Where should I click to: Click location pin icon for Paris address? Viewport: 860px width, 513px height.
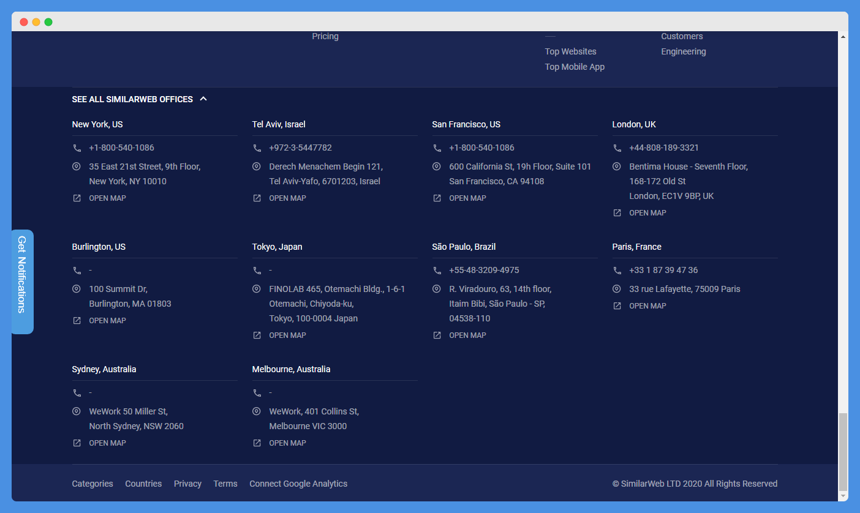(x=617, y=289)
